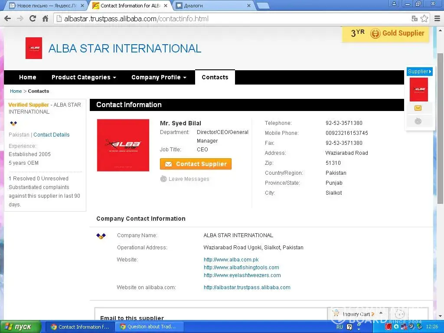Click the orange Contact Supplier button
Screen dimensions: 444x333
pyautogui.click(x=196, y=164)
